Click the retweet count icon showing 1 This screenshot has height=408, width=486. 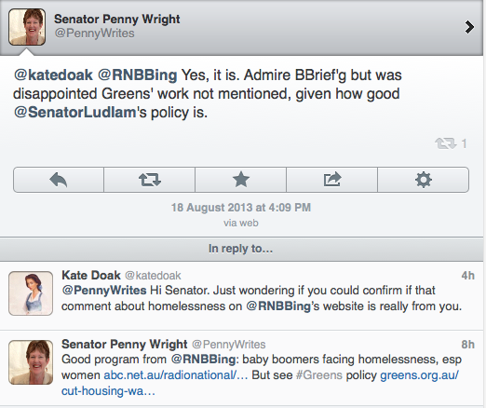click(446, 143)
